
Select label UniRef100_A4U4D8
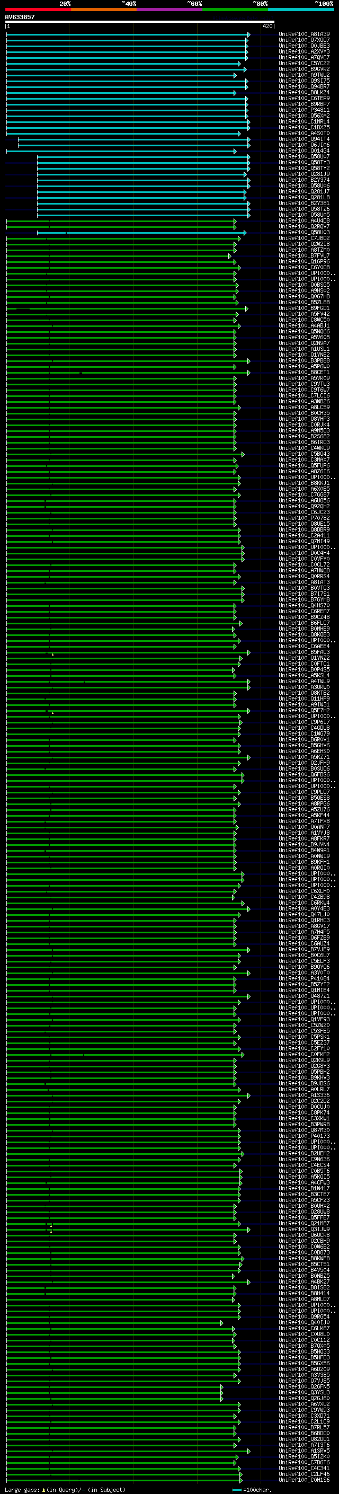304,220
